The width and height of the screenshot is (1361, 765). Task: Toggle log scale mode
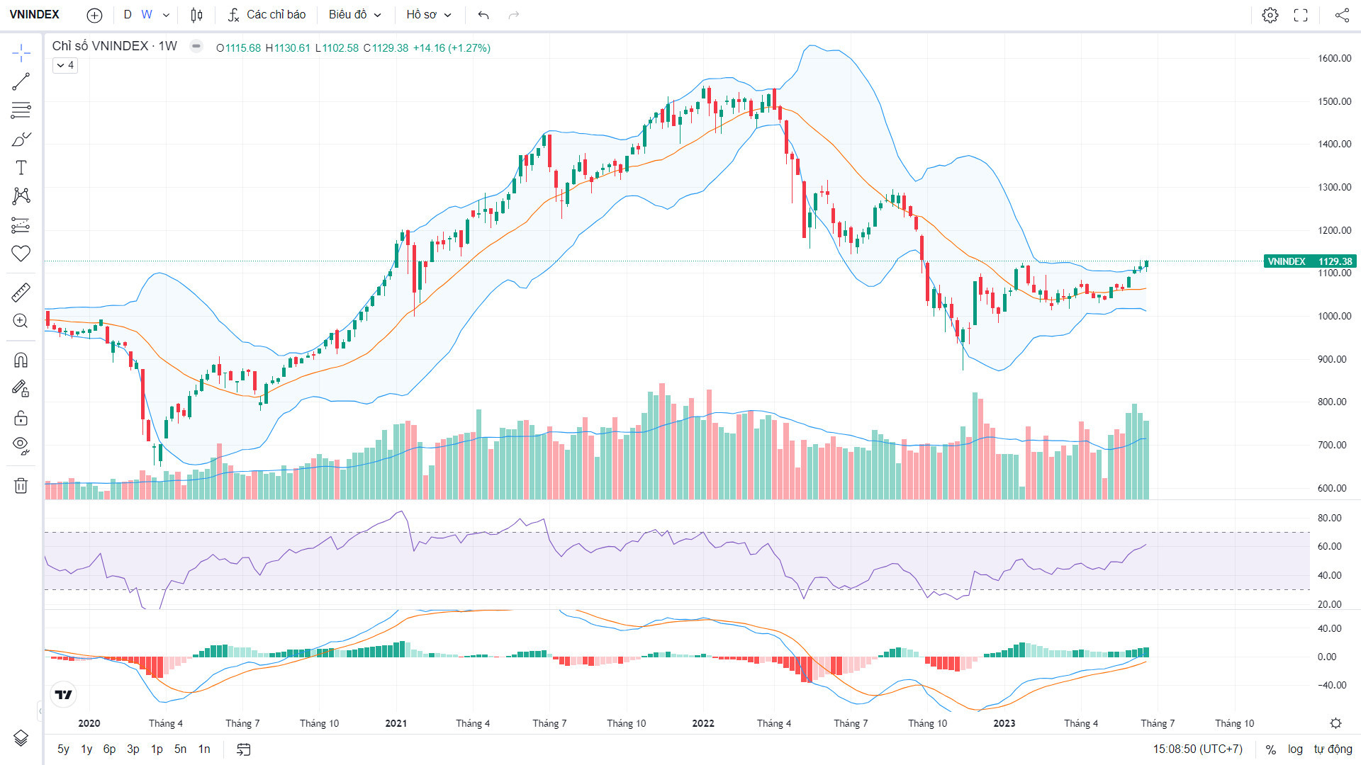coord(1295,749)
